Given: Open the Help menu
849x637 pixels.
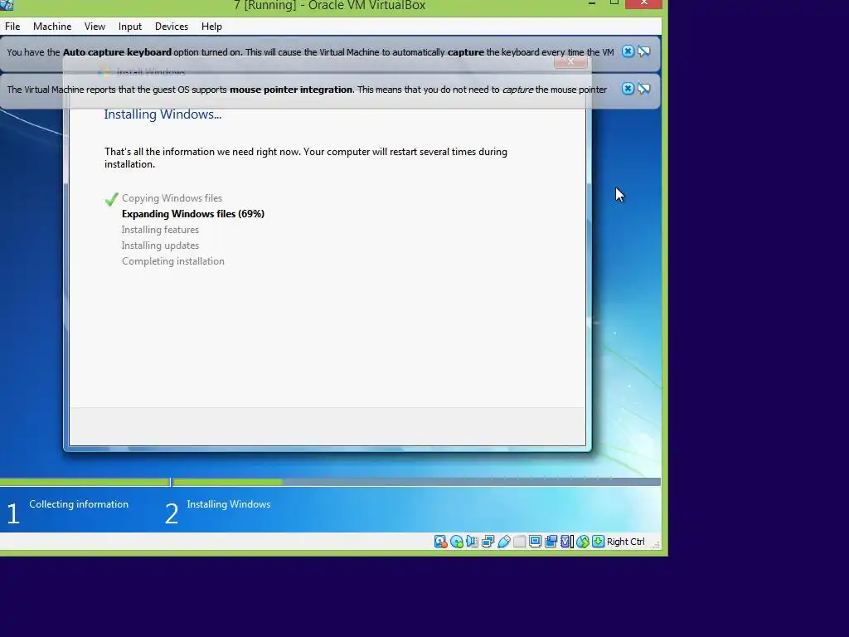Looking at the screenshot, I should point(211,27).
